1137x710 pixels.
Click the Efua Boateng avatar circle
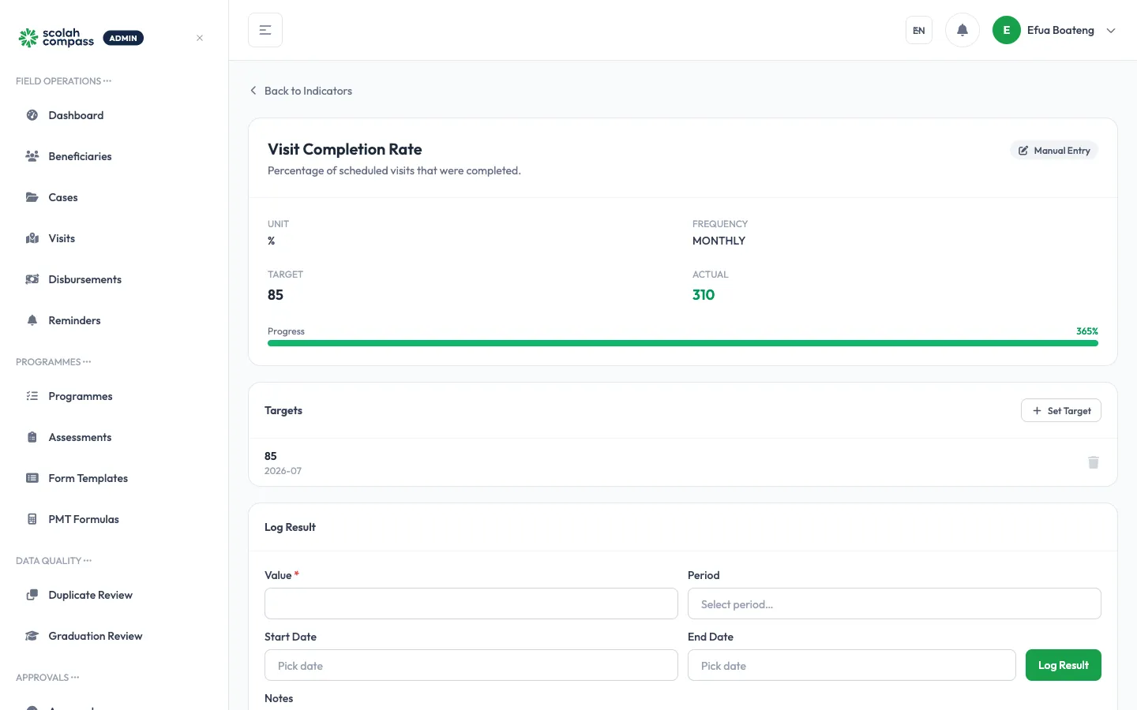(x=1007, y=30)
